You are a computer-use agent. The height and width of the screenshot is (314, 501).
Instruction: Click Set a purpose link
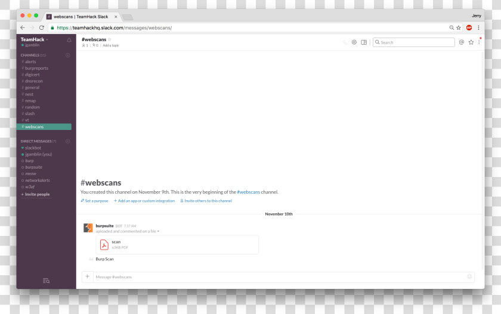click(94, 201)
